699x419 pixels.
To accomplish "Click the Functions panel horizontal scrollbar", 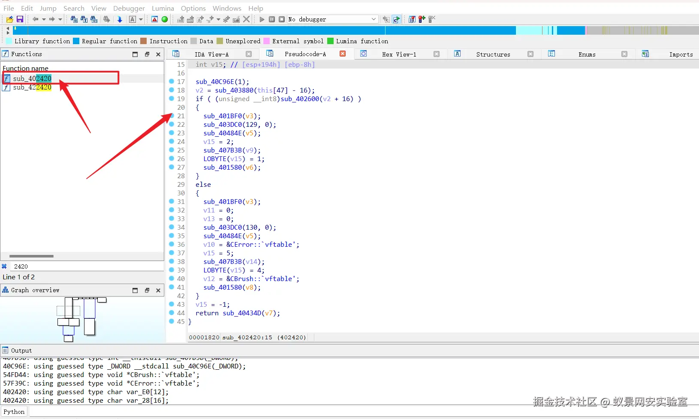I will pos(31,256).
